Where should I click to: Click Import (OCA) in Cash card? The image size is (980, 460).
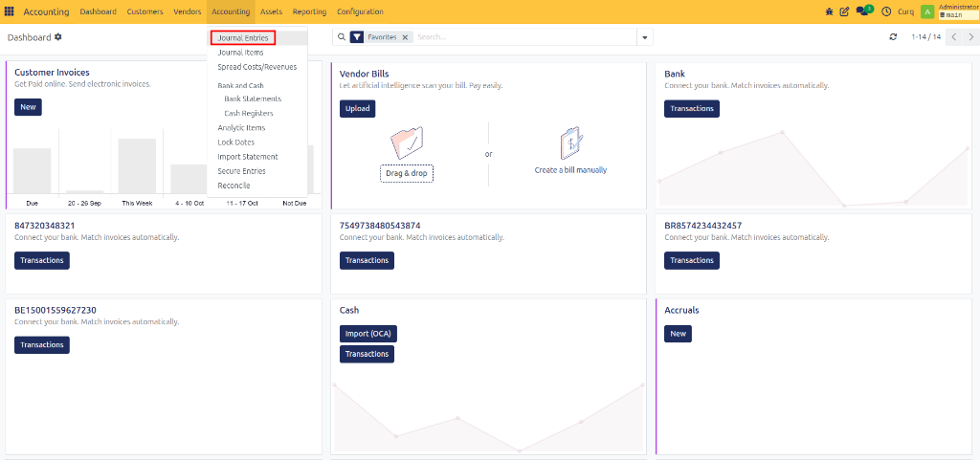click(x=368, y=334)
